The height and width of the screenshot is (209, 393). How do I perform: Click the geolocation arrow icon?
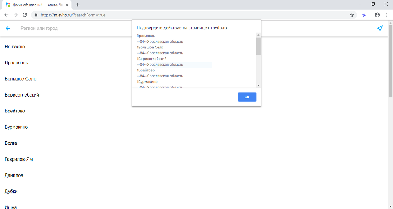pos(380,28)
